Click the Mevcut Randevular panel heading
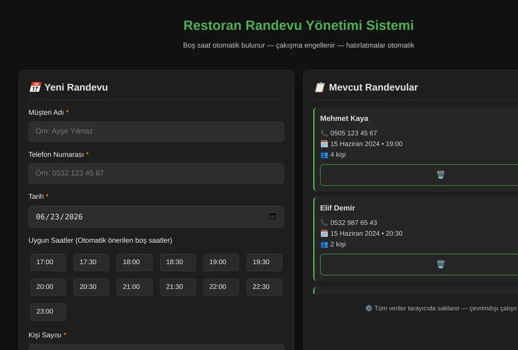This screenshot has width=518, height=350. point(366,87)
